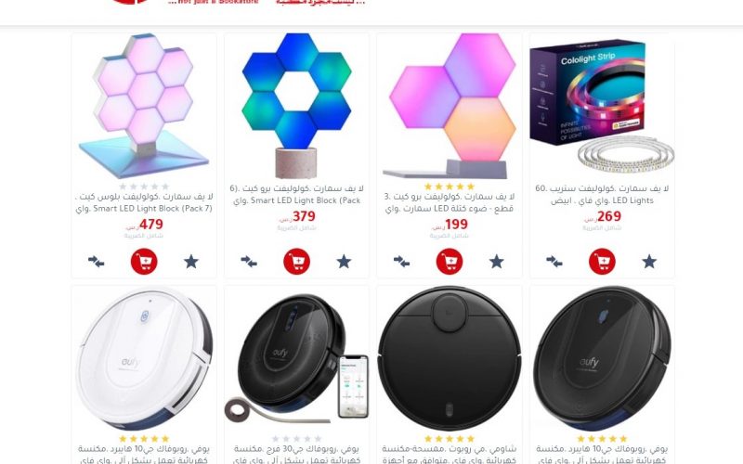Open the Xiaomi Mi Robot vacuum image

450,358
